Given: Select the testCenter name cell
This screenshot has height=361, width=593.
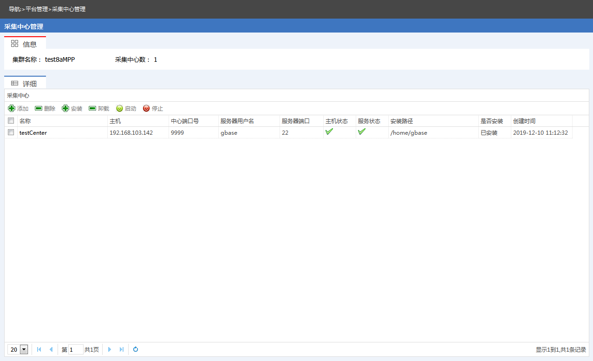Looking at the screenshot, I should tap(33, 133).
